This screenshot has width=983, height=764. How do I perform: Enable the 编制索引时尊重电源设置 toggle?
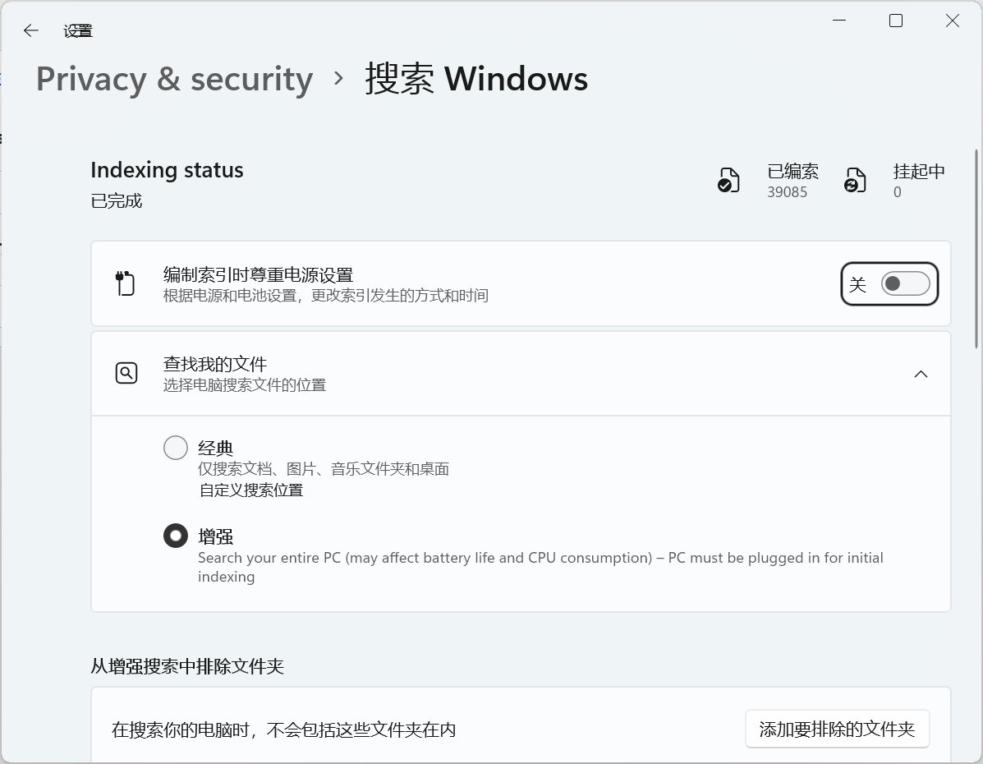click(903, 283)
